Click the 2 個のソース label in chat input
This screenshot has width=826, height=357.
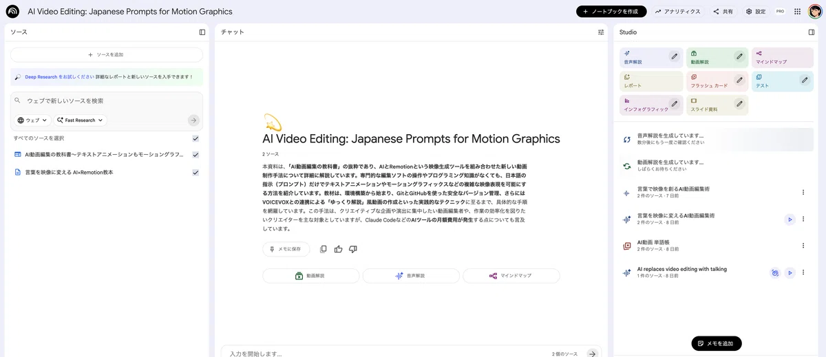click(x=564, y=354)
